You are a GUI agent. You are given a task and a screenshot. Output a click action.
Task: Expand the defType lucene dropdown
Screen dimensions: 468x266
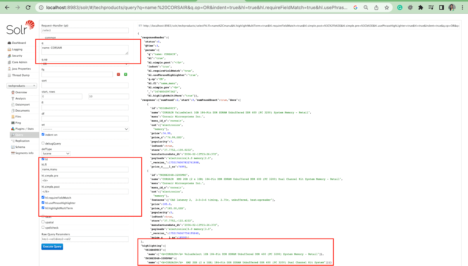[56, 154]
